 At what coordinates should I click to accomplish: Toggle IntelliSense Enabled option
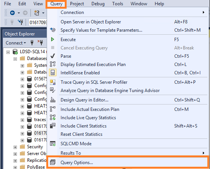click(128, 73)
